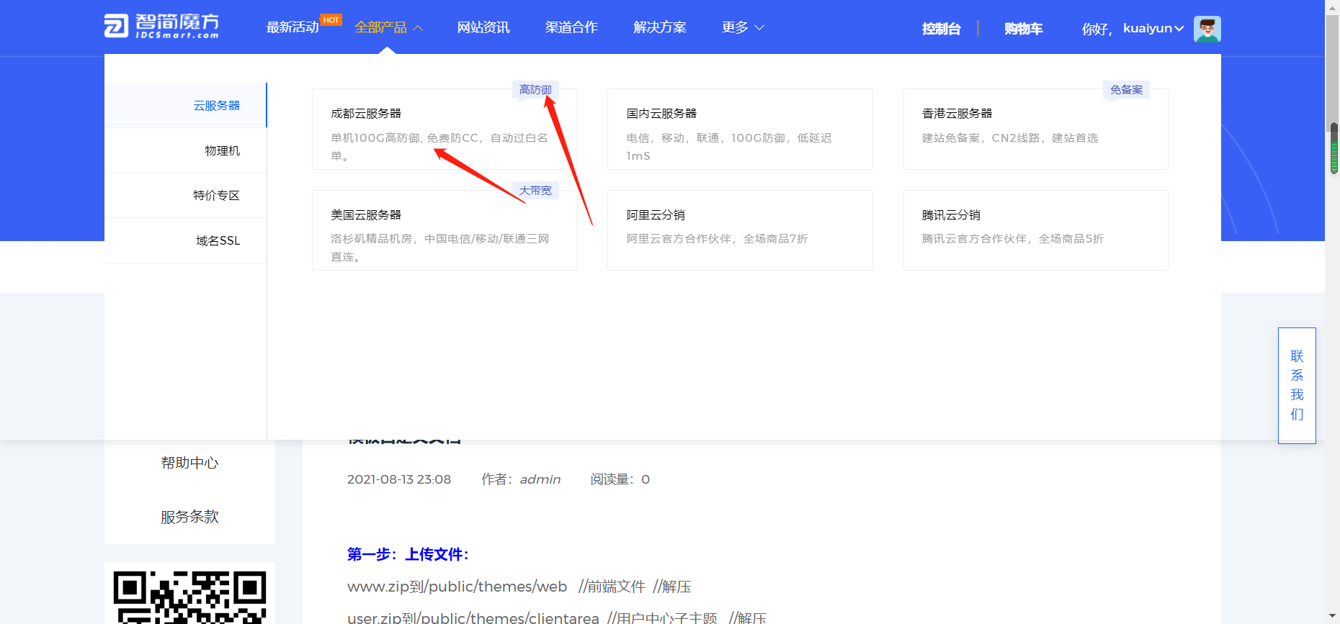Click the 高防御 tag badge

(535, 90)
